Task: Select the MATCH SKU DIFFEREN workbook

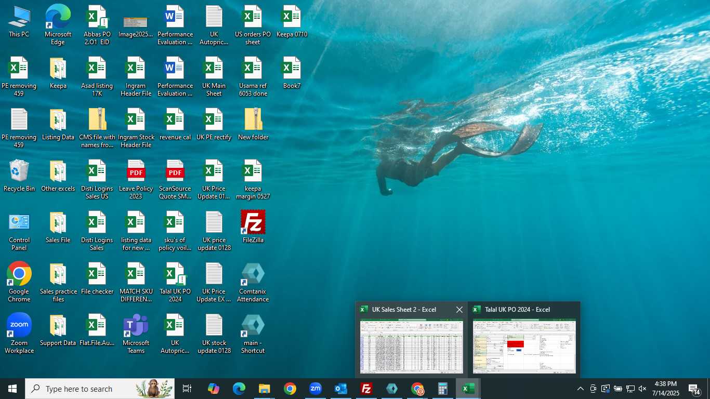Action: pos(136,282)
